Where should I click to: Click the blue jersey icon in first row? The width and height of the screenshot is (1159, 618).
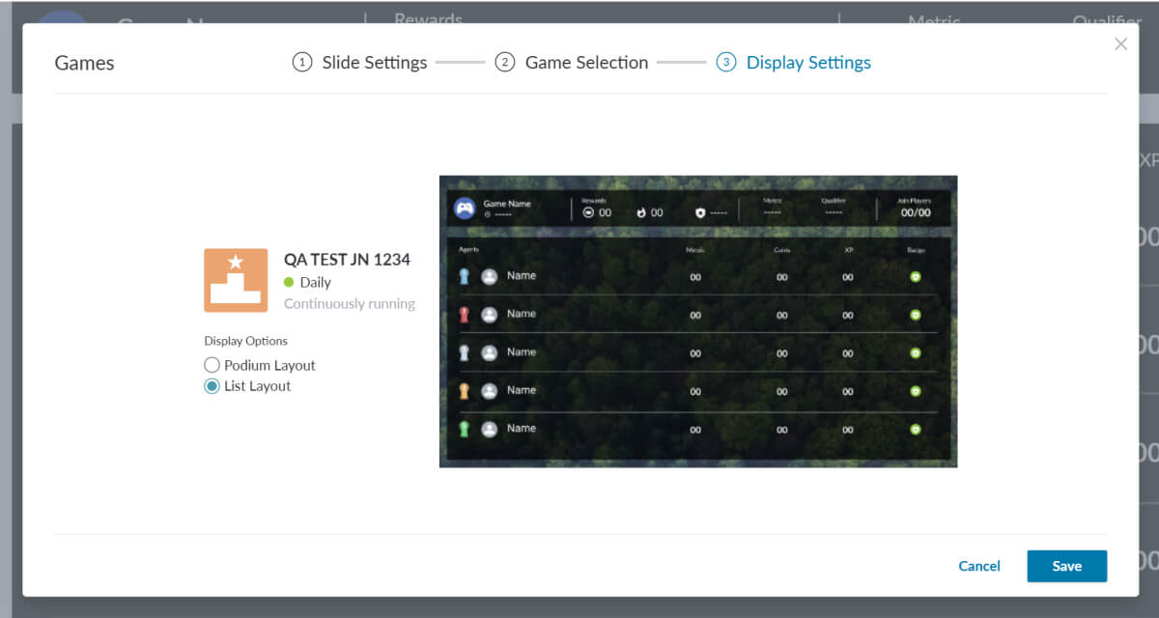465,276
